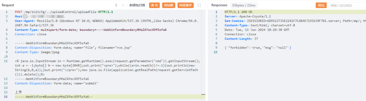366x101 pixels.
Task: Click the filename="rce.jsp" Content-Disposition line
Action: [x=73, y=48]
